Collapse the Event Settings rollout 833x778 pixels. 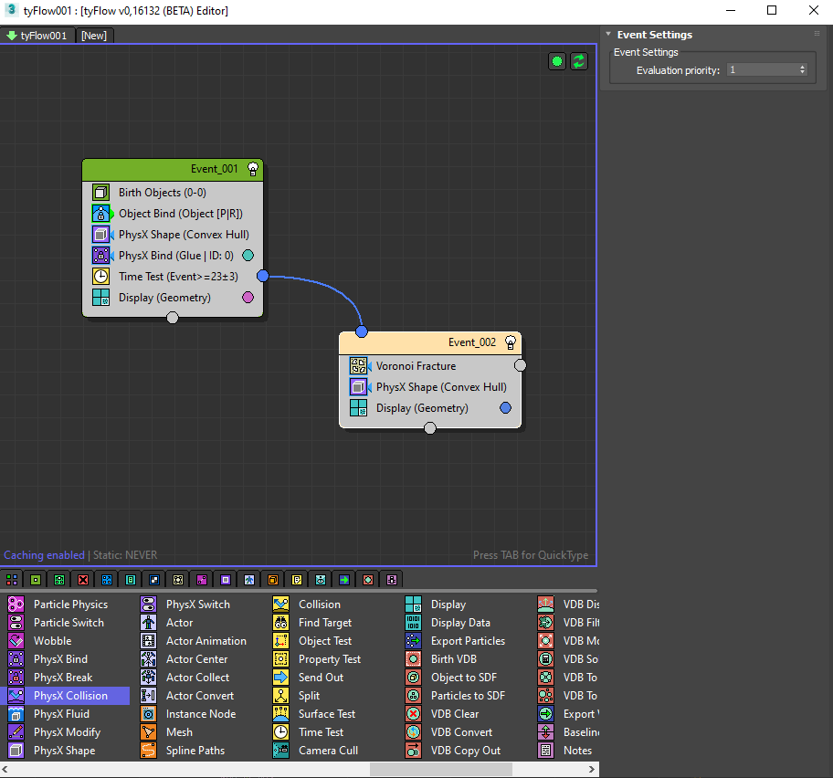point(609,35)
